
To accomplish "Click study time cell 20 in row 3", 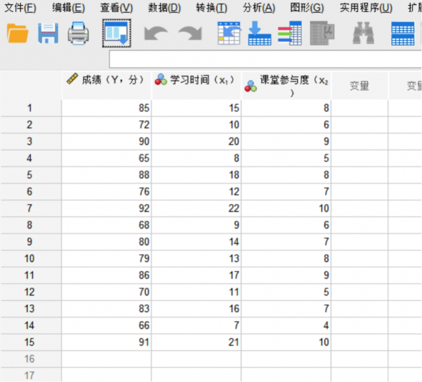I will 196,141.
